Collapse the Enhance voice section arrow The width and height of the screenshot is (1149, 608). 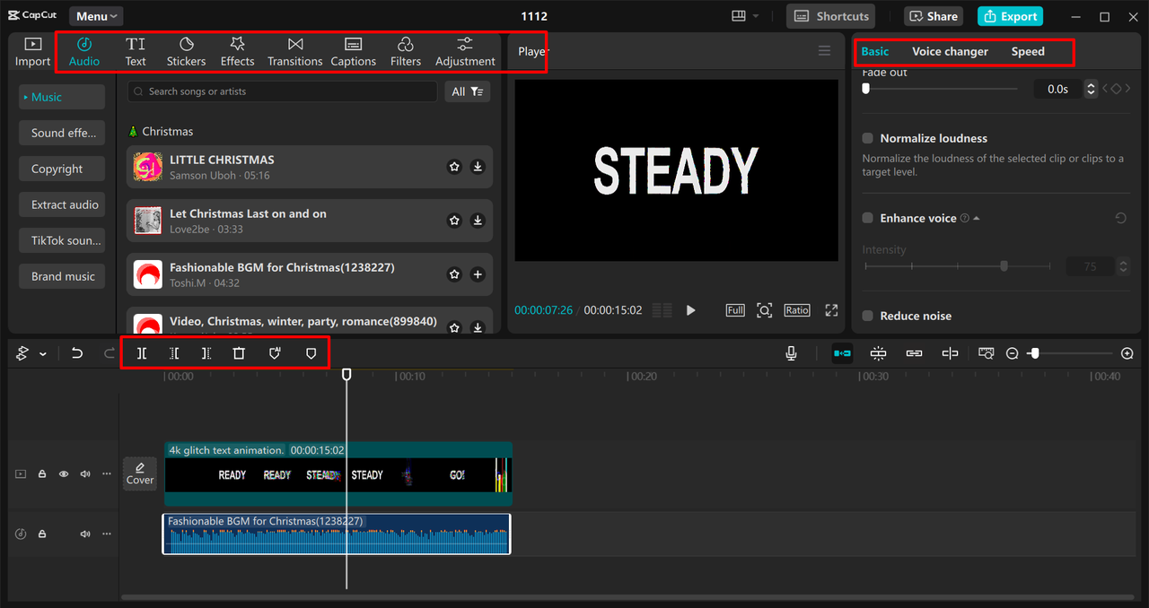(x=977, y=218)
